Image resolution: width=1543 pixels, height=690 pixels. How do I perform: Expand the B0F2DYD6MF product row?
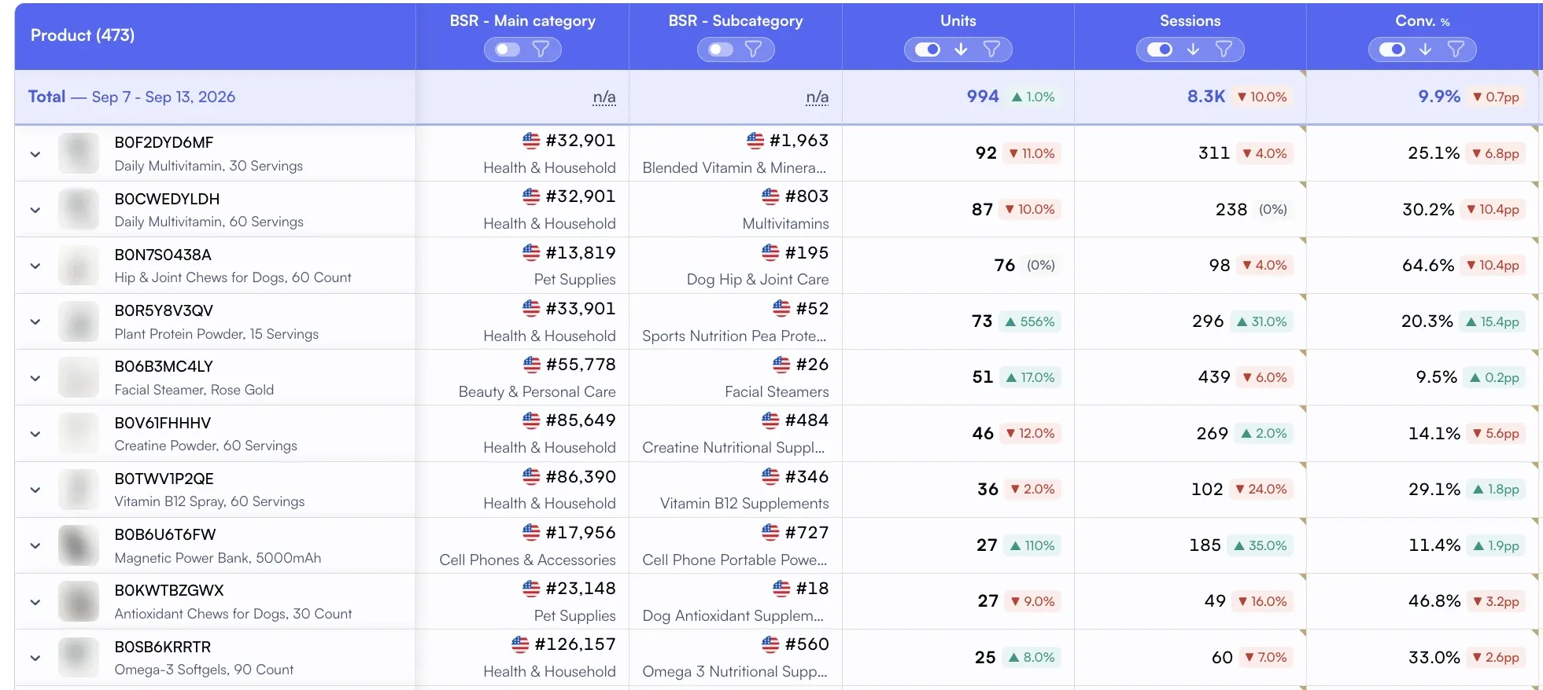[x=35, y=154]
